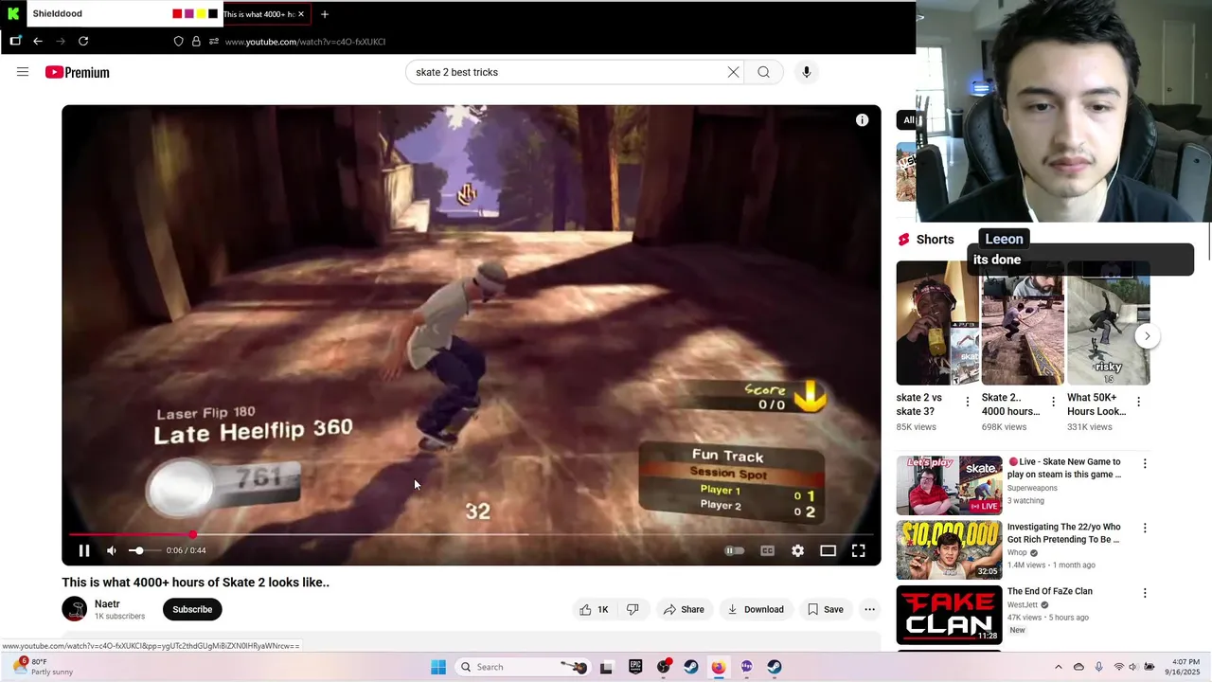Subscribe to the Naetr channel

192,609
